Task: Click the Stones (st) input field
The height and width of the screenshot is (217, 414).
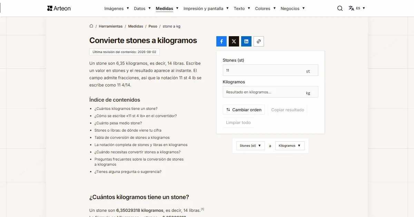Action: coord(270,70)
